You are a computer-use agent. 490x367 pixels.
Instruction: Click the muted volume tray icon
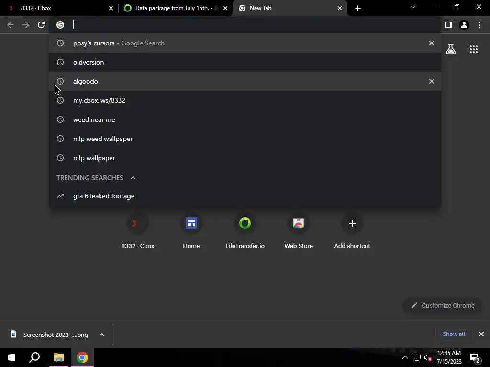coord(428,357)
